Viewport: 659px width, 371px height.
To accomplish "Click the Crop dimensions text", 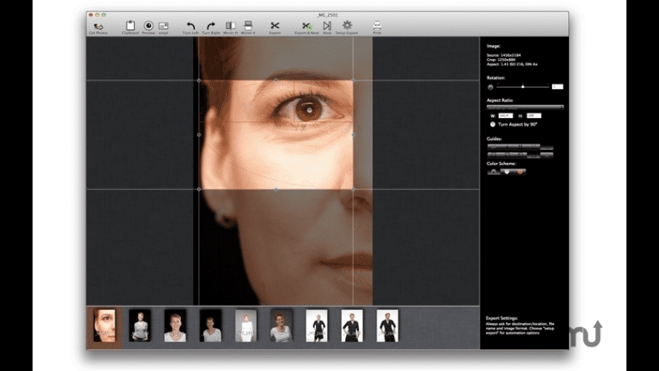I will [x=501, y=60].
